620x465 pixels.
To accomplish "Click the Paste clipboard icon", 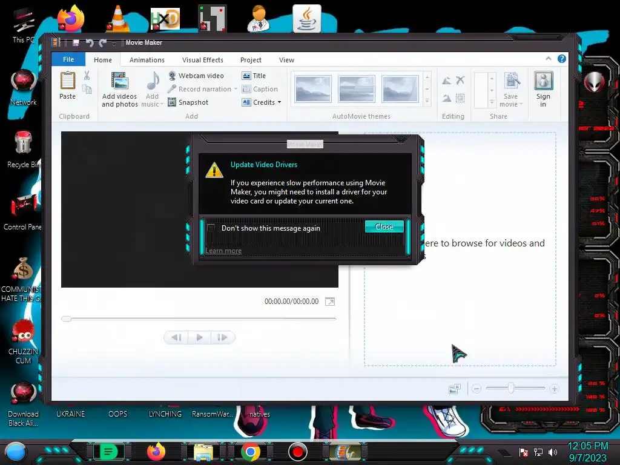I will tap(68, 81).
